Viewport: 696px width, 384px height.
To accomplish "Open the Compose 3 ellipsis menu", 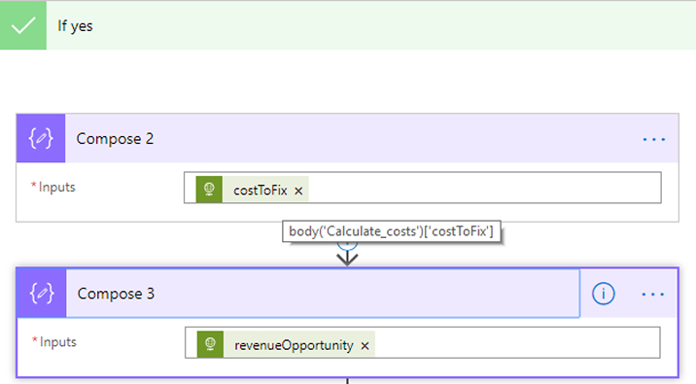I will point(653,295).
